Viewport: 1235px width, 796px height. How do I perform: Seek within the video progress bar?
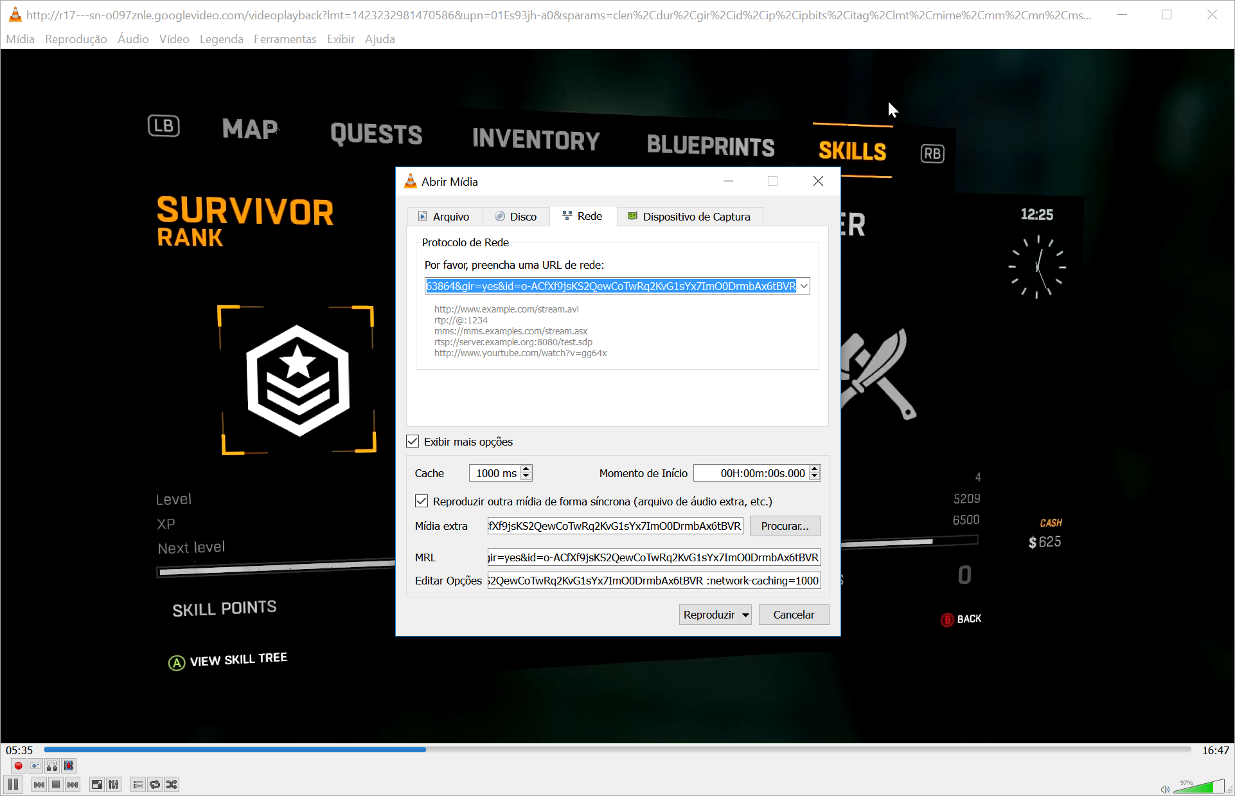pos(617,750)
